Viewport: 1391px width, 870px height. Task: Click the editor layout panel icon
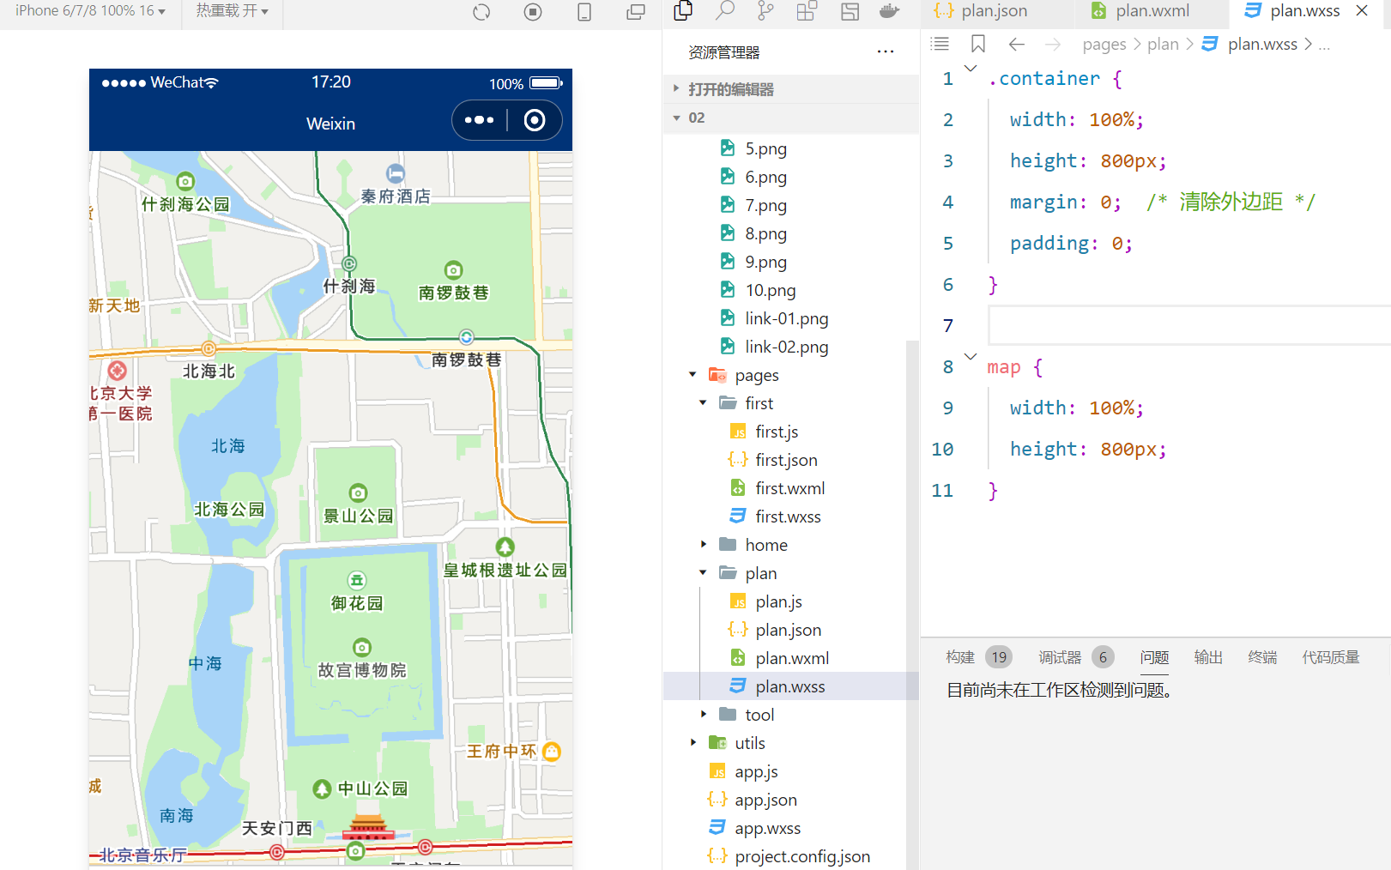pos(850,11)
